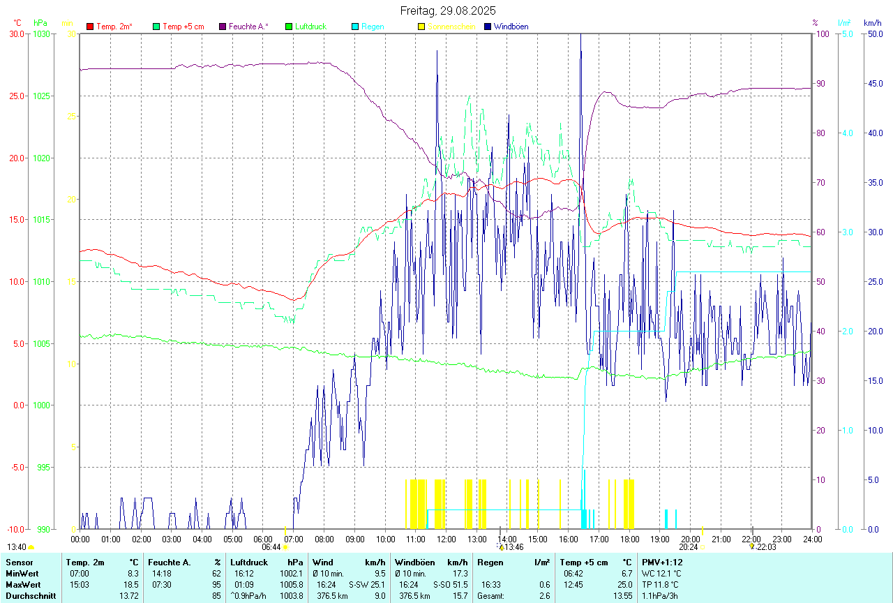Click the date title Freitag, 29.08.2025
893x603 pixels.
click(448, 10)
